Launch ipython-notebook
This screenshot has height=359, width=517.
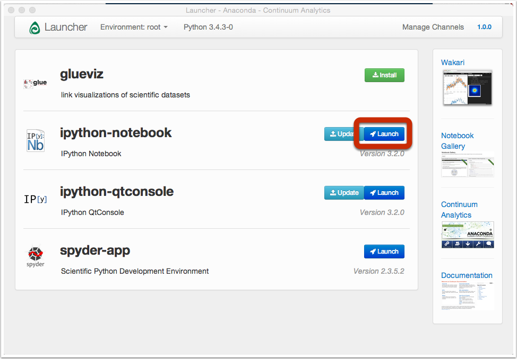384,134
